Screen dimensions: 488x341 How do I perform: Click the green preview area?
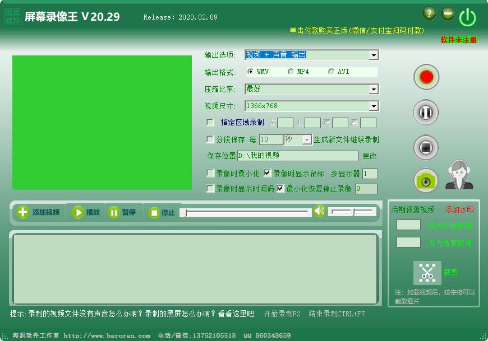coord(102,123)
